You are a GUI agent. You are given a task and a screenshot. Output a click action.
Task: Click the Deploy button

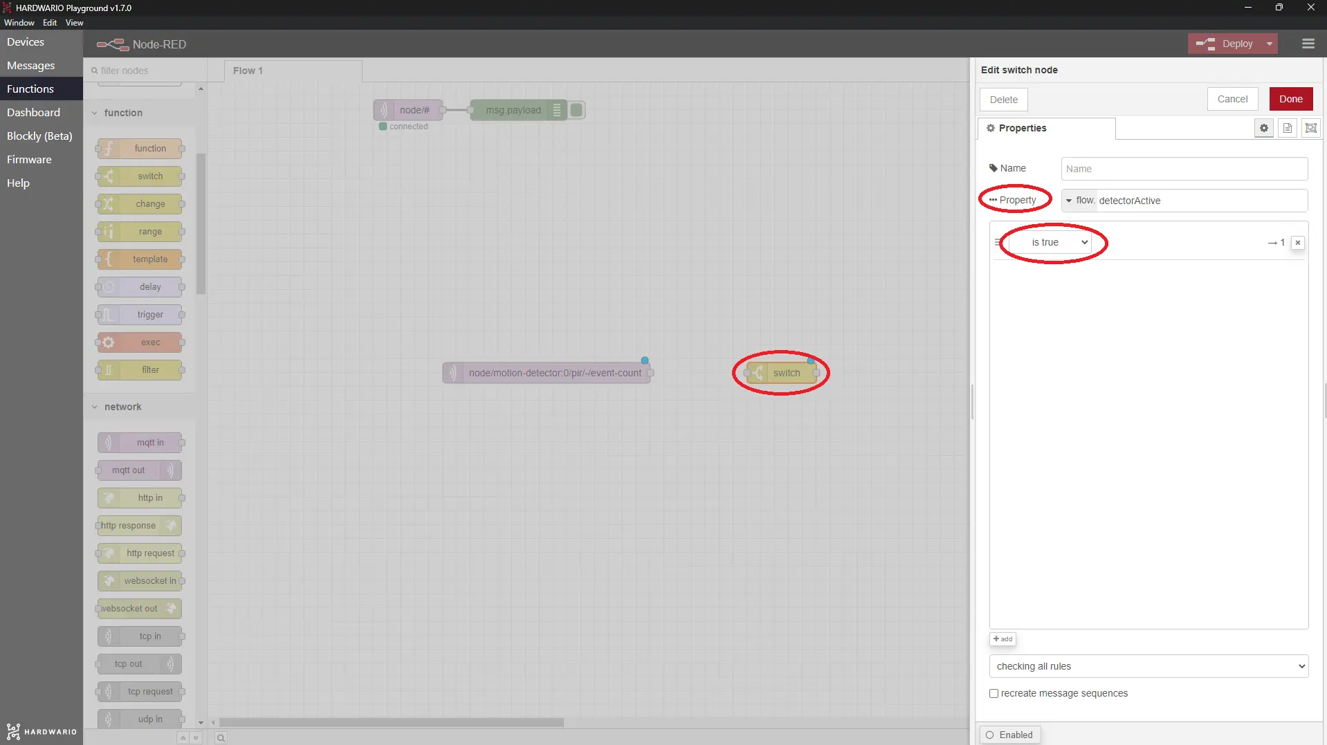1225,44
